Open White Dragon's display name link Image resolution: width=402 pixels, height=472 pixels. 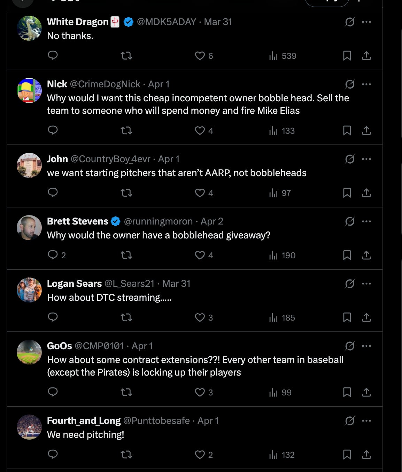(78, 22)
